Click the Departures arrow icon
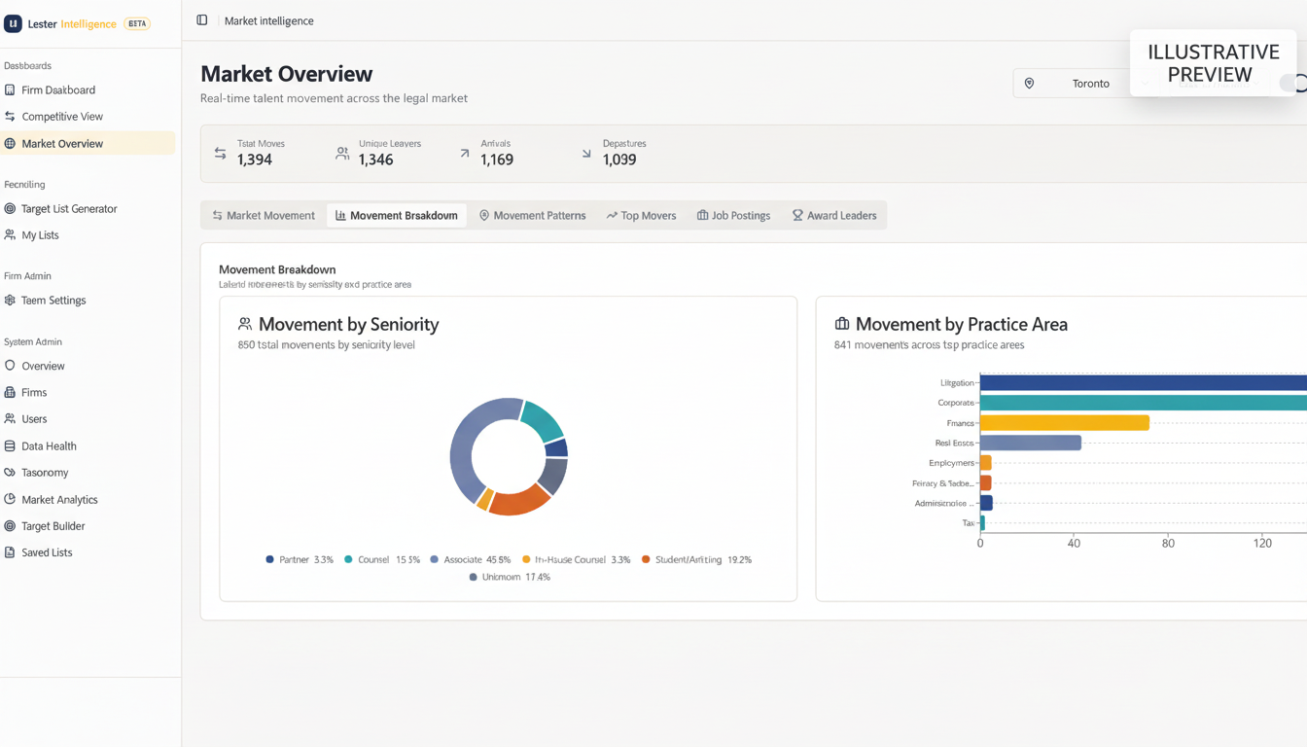 coord(586,154)
